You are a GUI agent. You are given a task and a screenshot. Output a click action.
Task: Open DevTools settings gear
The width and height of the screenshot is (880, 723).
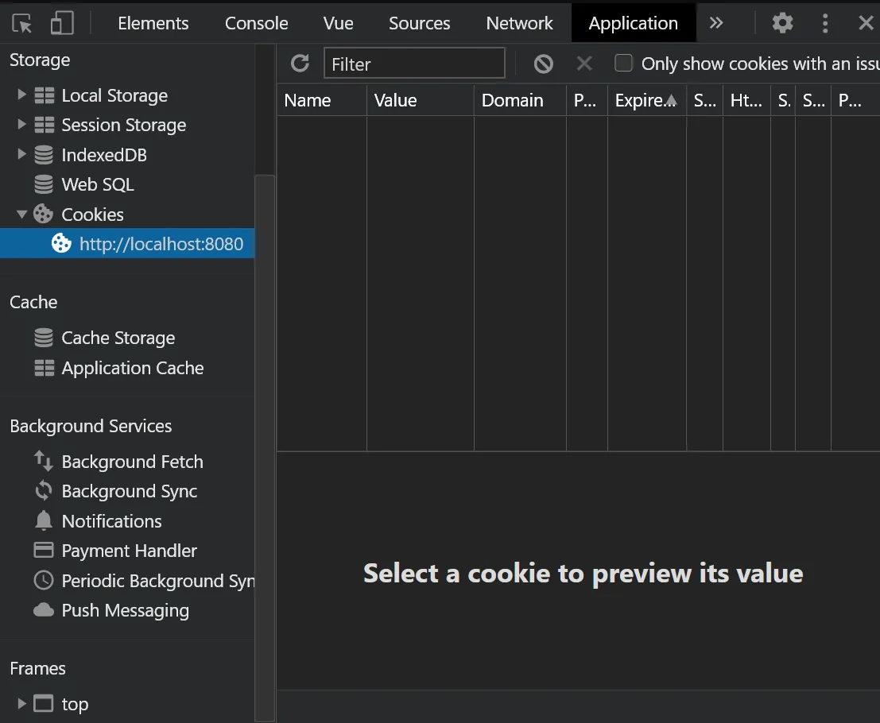[782, 23]
